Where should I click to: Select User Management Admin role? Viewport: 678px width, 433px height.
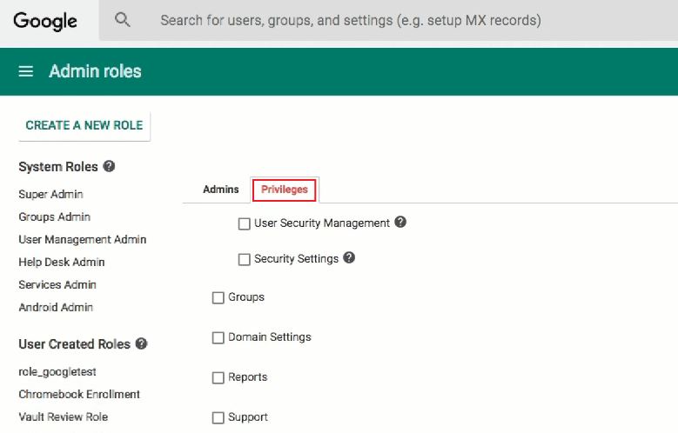pos(82,239)
